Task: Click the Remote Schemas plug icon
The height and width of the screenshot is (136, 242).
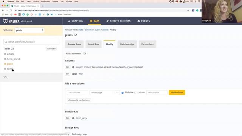Action: coord(107,21)
